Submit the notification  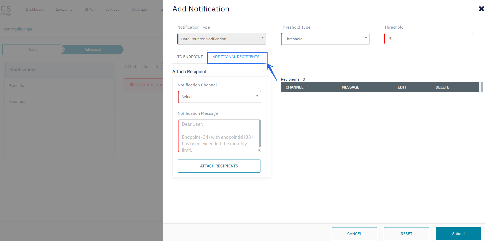coord(458,234)
